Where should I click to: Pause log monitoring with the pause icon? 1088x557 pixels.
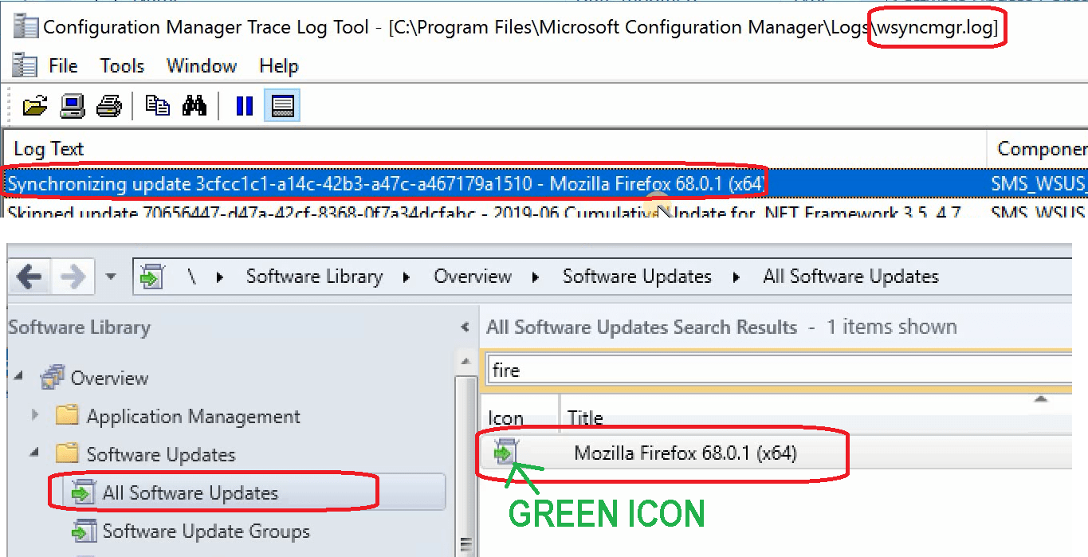(x=244, y=104)
